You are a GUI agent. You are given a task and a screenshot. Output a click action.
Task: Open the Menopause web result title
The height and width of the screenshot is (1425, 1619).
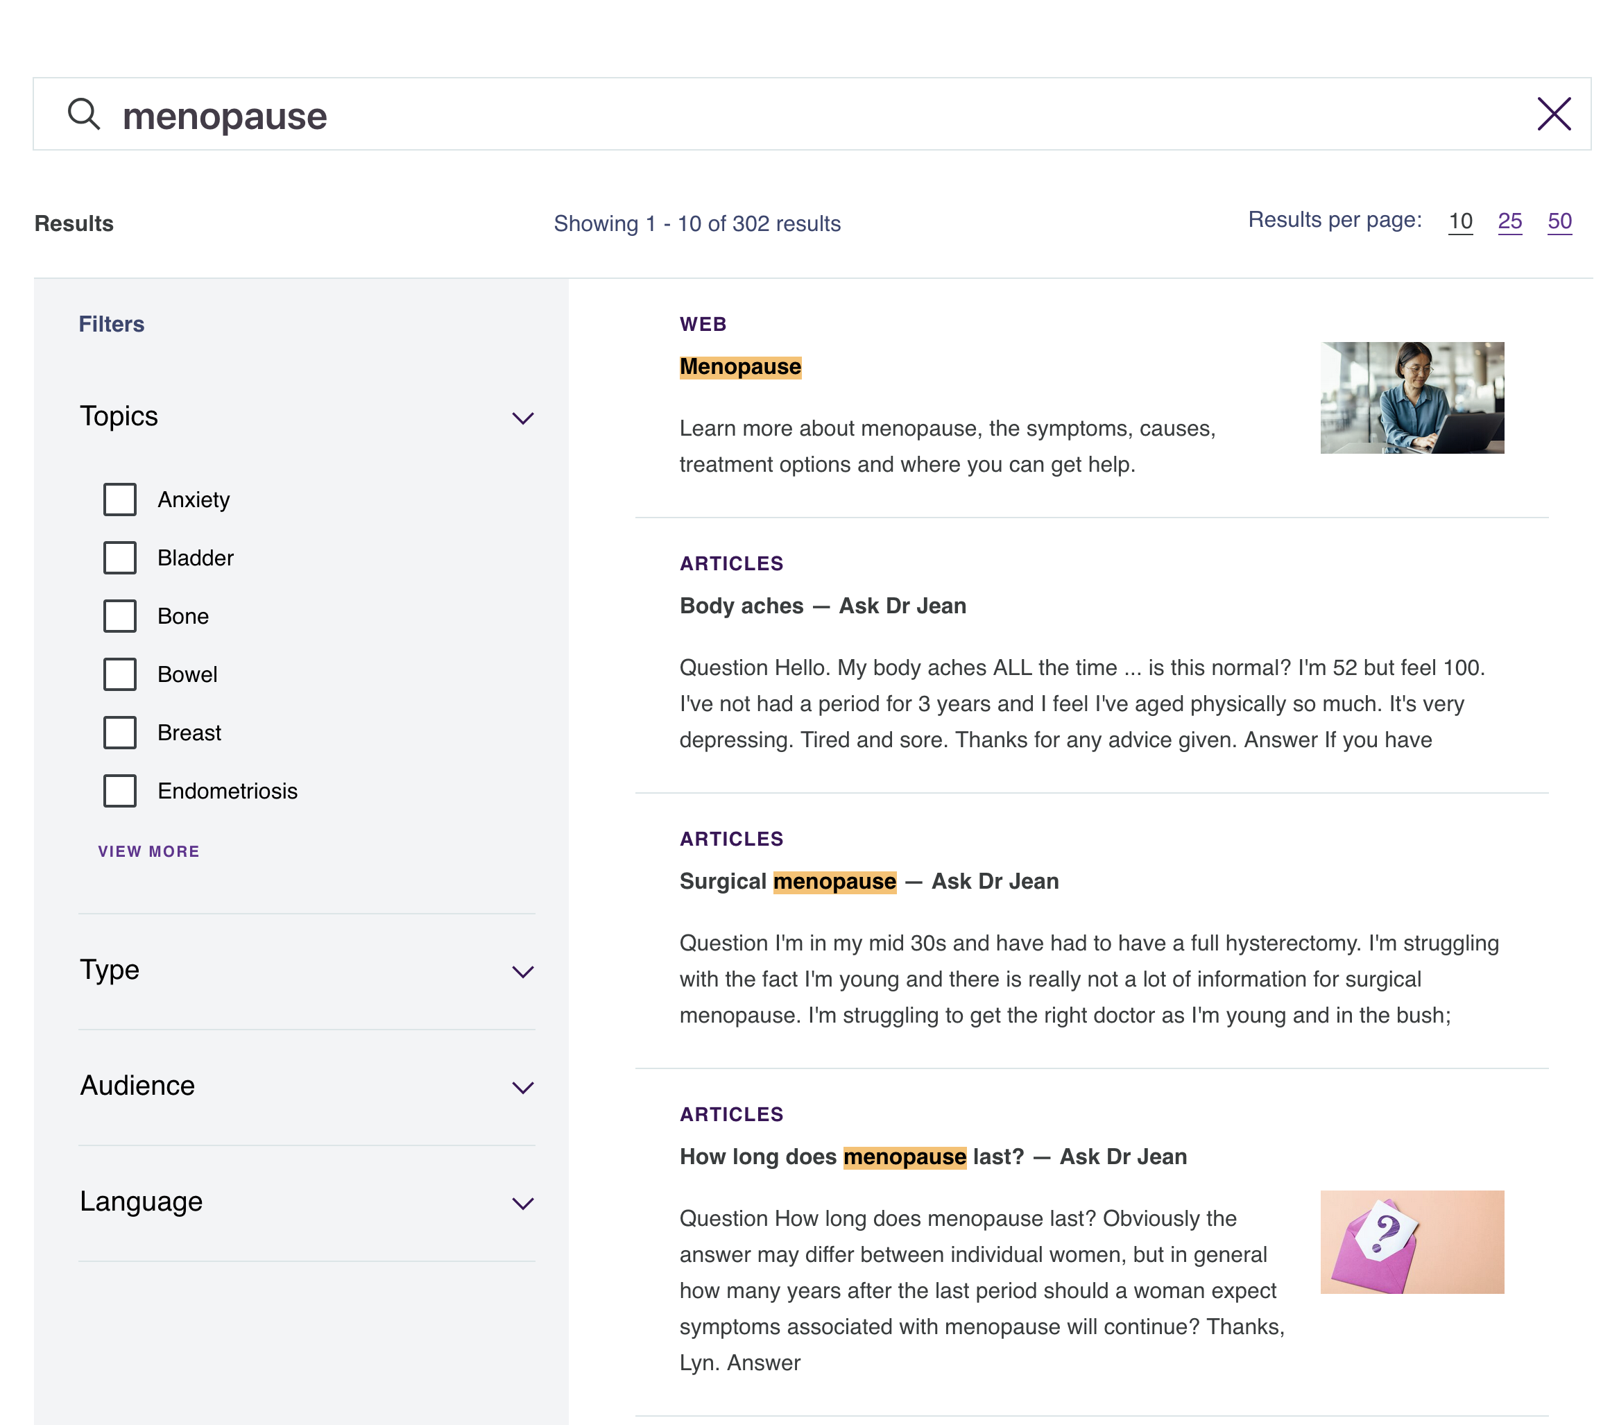click(x=740, y=367)
